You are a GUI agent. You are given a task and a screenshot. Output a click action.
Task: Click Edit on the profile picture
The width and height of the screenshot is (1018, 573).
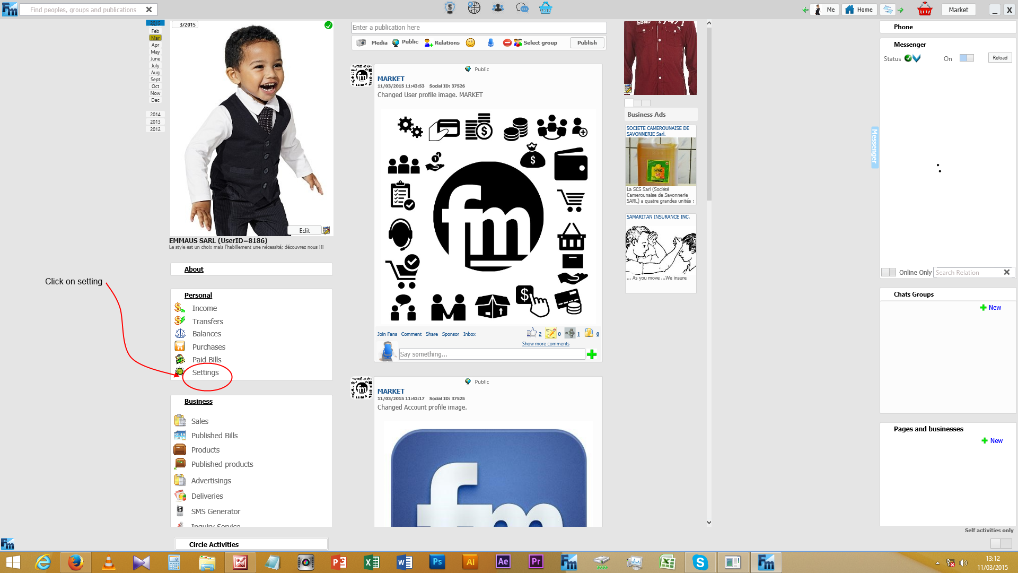pyautogui.click(x=304, y=231)
